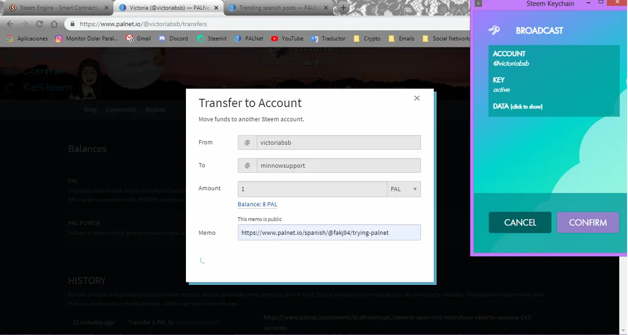Open the Aplicaciones apps bookmark
The height and width of the screenshot is (335, 628).
coord(27,38)
